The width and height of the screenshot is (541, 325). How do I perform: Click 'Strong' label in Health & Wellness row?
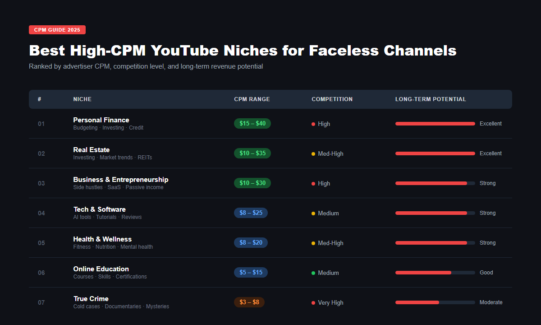point(488,243)
